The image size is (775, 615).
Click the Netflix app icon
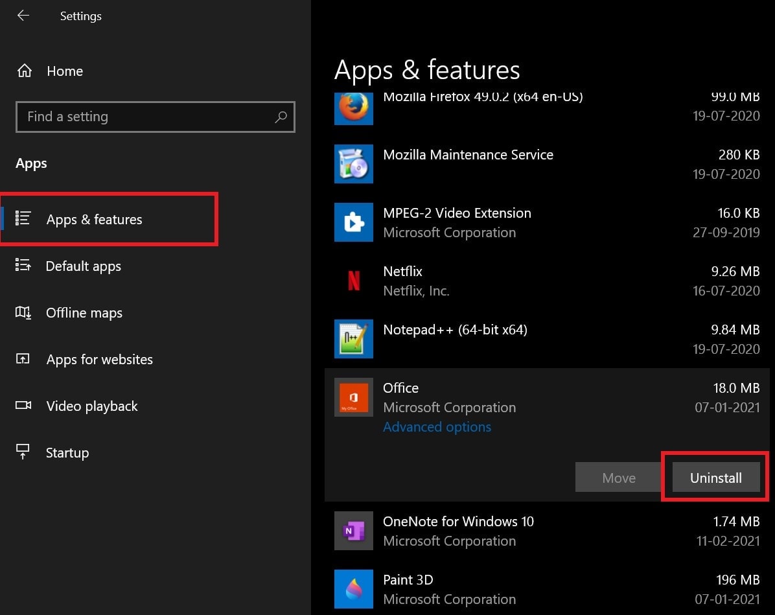point(353,281)
